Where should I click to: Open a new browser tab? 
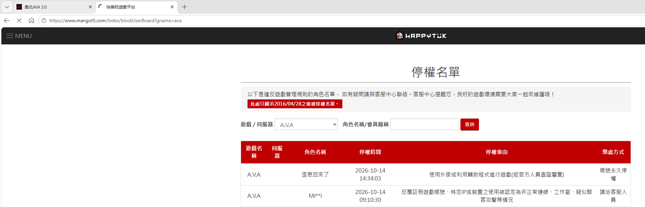click(x=185, y=7)
